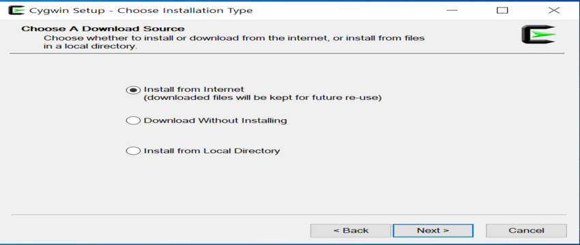Screen dimensions: 580x245
Task: Click the Cygwin logo in the header
Action: [x=538, y=34]
